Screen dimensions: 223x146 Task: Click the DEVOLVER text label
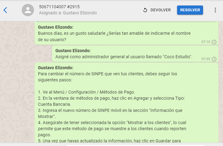pos(161,10)
